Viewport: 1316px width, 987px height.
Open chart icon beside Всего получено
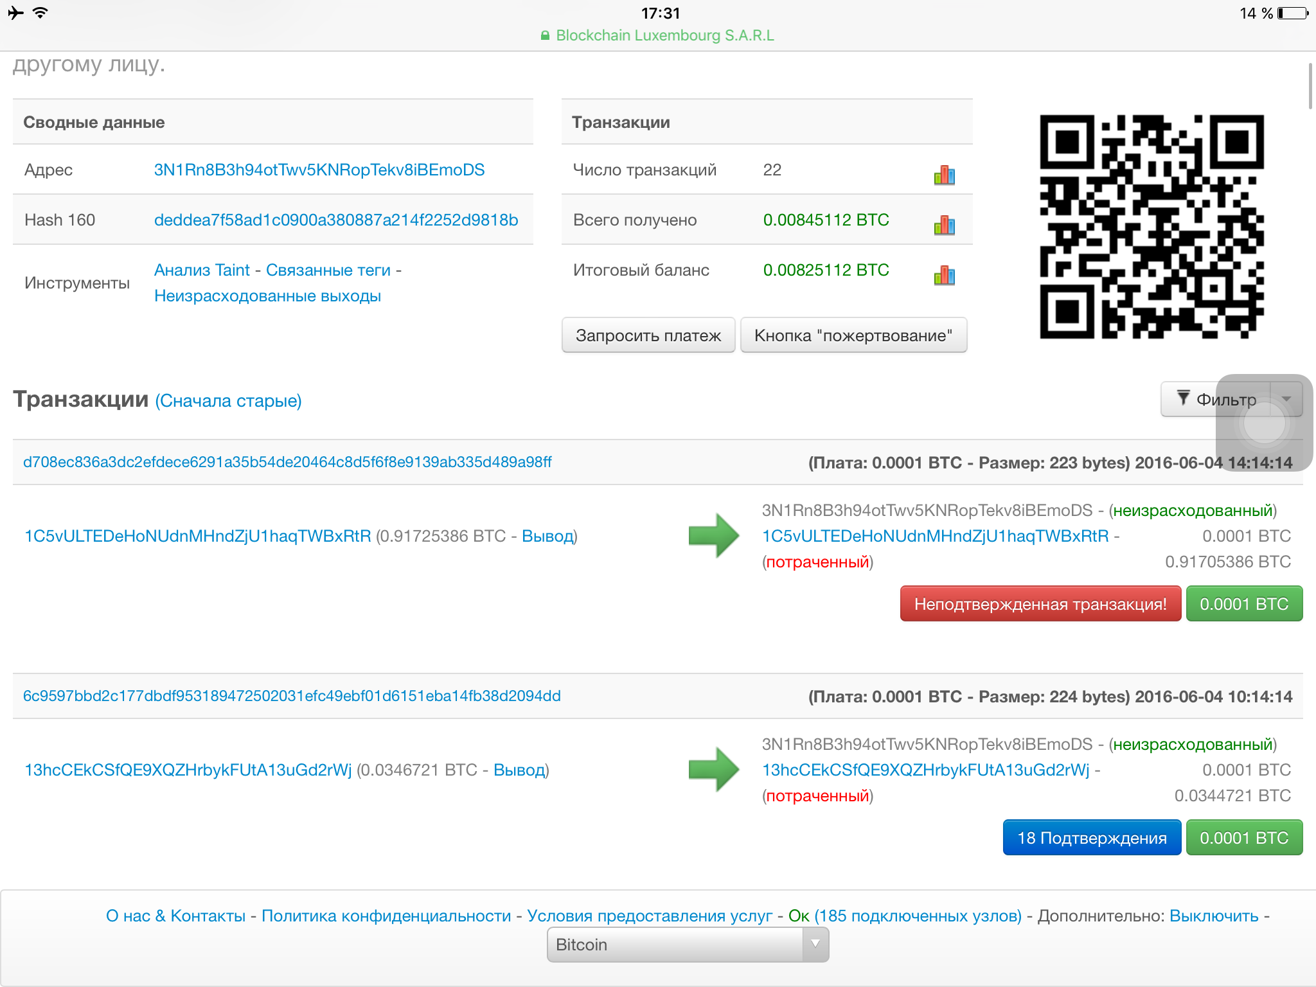coord(944,225)
